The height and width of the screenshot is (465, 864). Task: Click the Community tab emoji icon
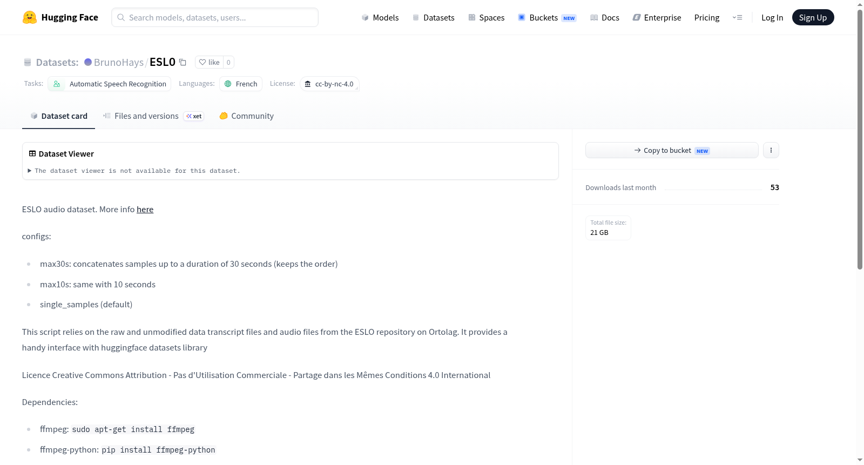[224, 116]
